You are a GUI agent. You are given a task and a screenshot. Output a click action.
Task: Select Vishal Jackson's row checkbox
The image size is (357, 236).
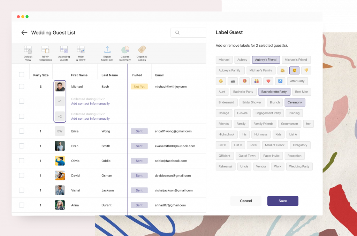point(22,190)
